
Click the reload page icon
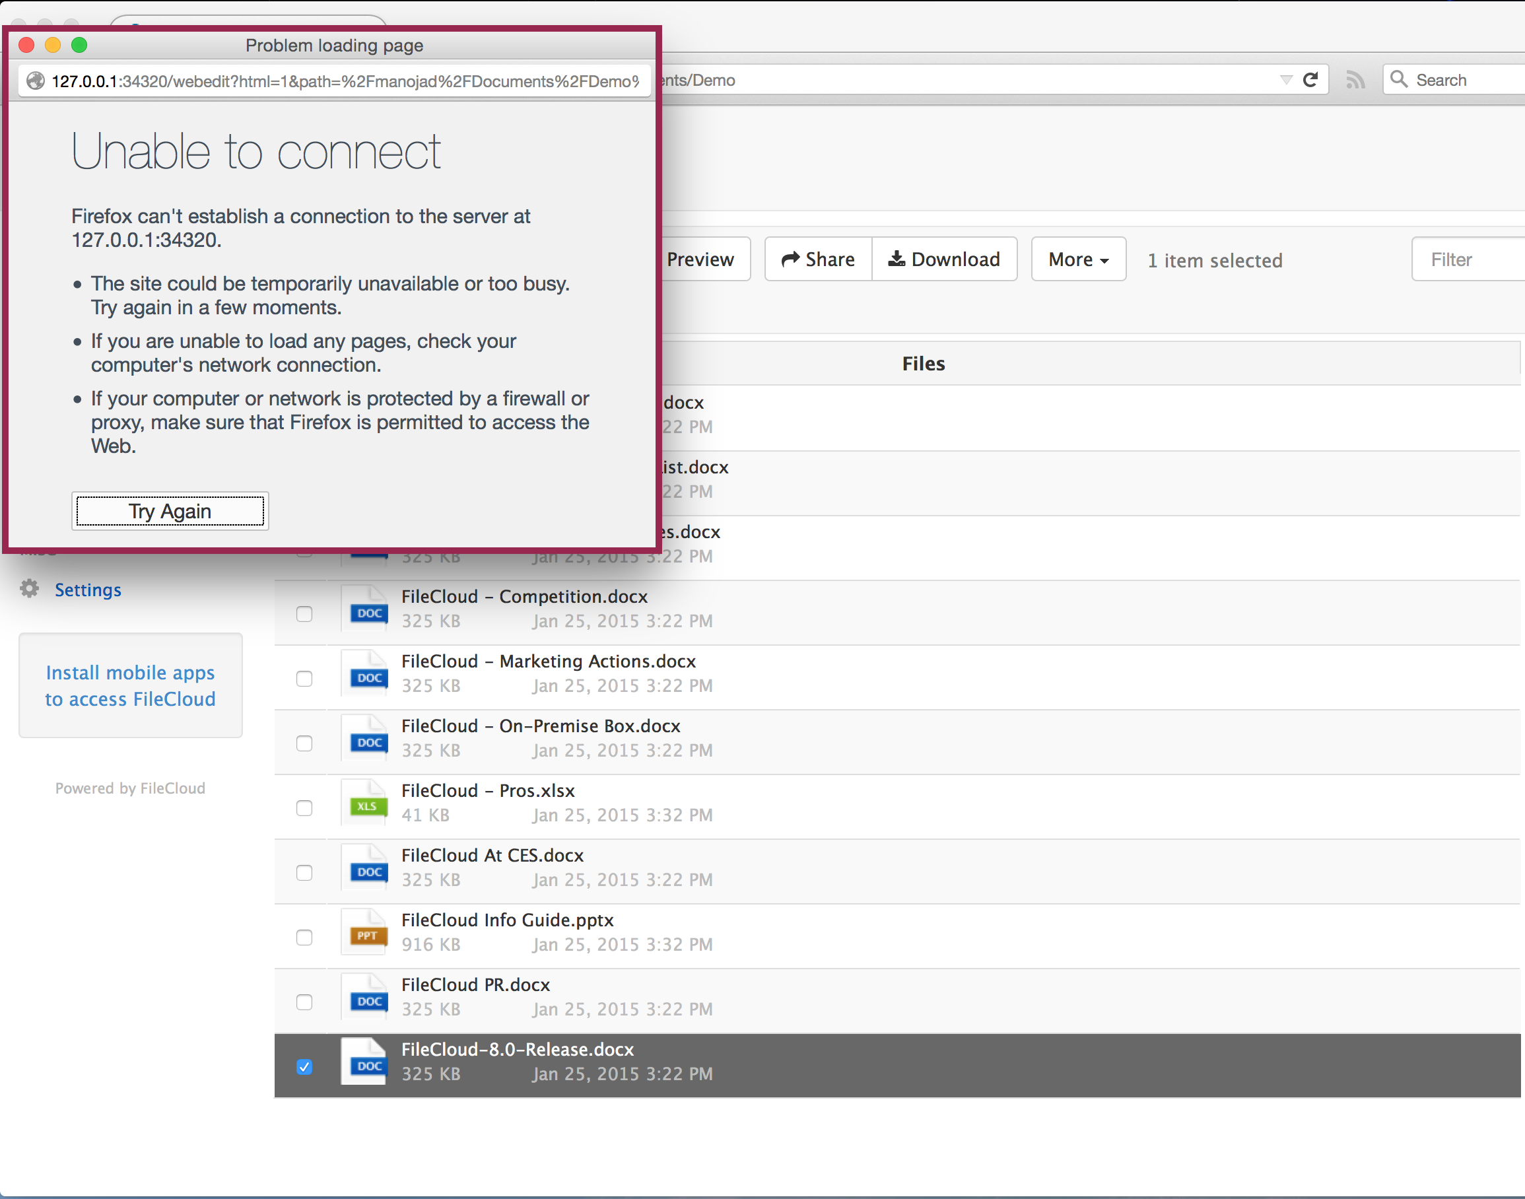(x=1310, y=80)
